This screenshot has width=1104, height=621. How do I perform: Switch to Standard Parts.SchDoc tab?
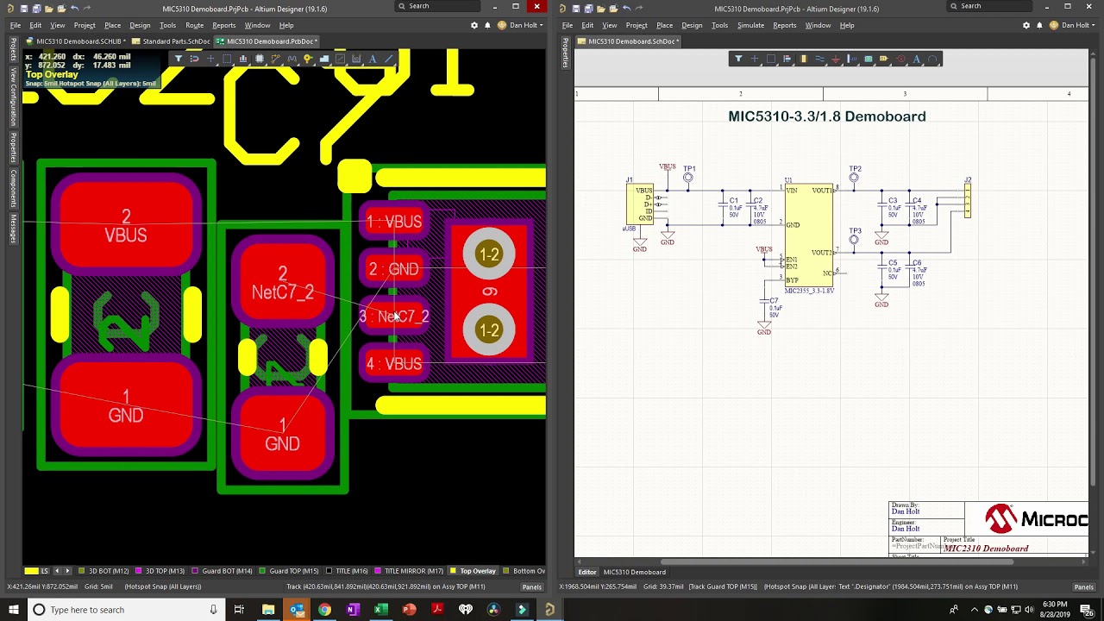tap(171, 41)
